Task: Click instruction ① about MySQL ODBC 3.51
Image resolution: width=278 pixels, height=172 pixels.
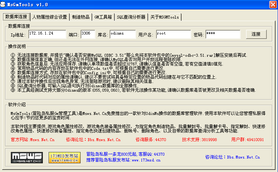Action: (x=129, y=55)
